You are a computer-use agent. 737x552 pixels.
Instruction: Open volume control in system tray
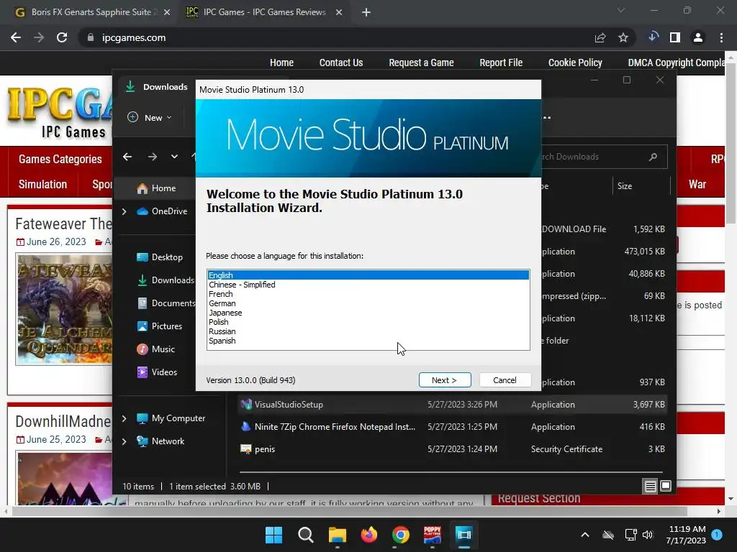click(648, 535)
